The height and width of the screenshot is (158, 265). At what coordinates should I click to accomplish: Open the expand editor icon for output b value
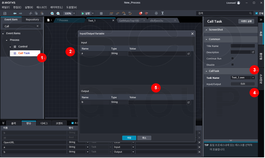(189, 102)
